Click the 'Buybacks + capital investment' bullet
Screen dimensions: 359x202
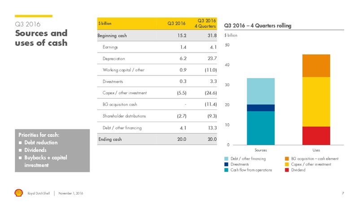[46, 161]
